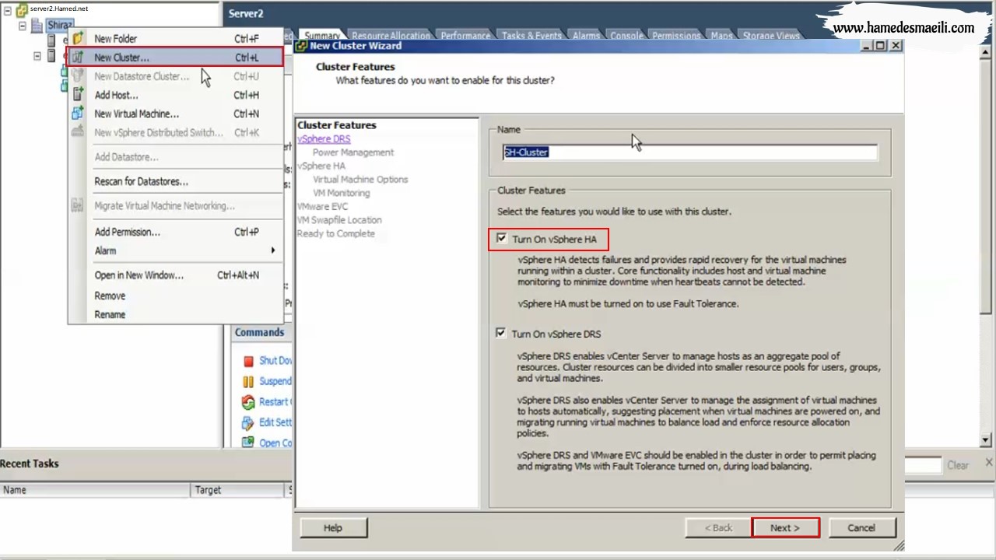Click the Restart Guest command link

click(275, 402)
